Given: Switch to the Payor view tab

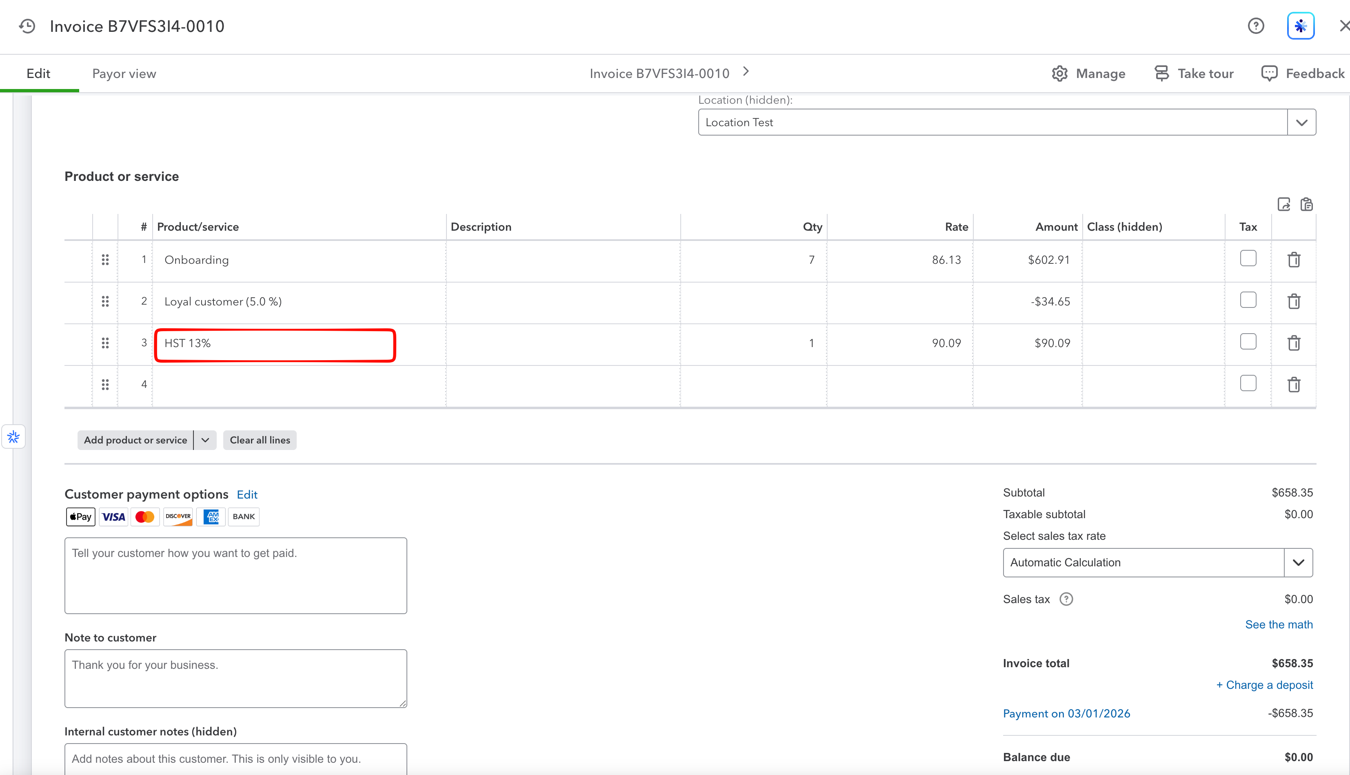Looking at the screenshot, I should point(124,73).
